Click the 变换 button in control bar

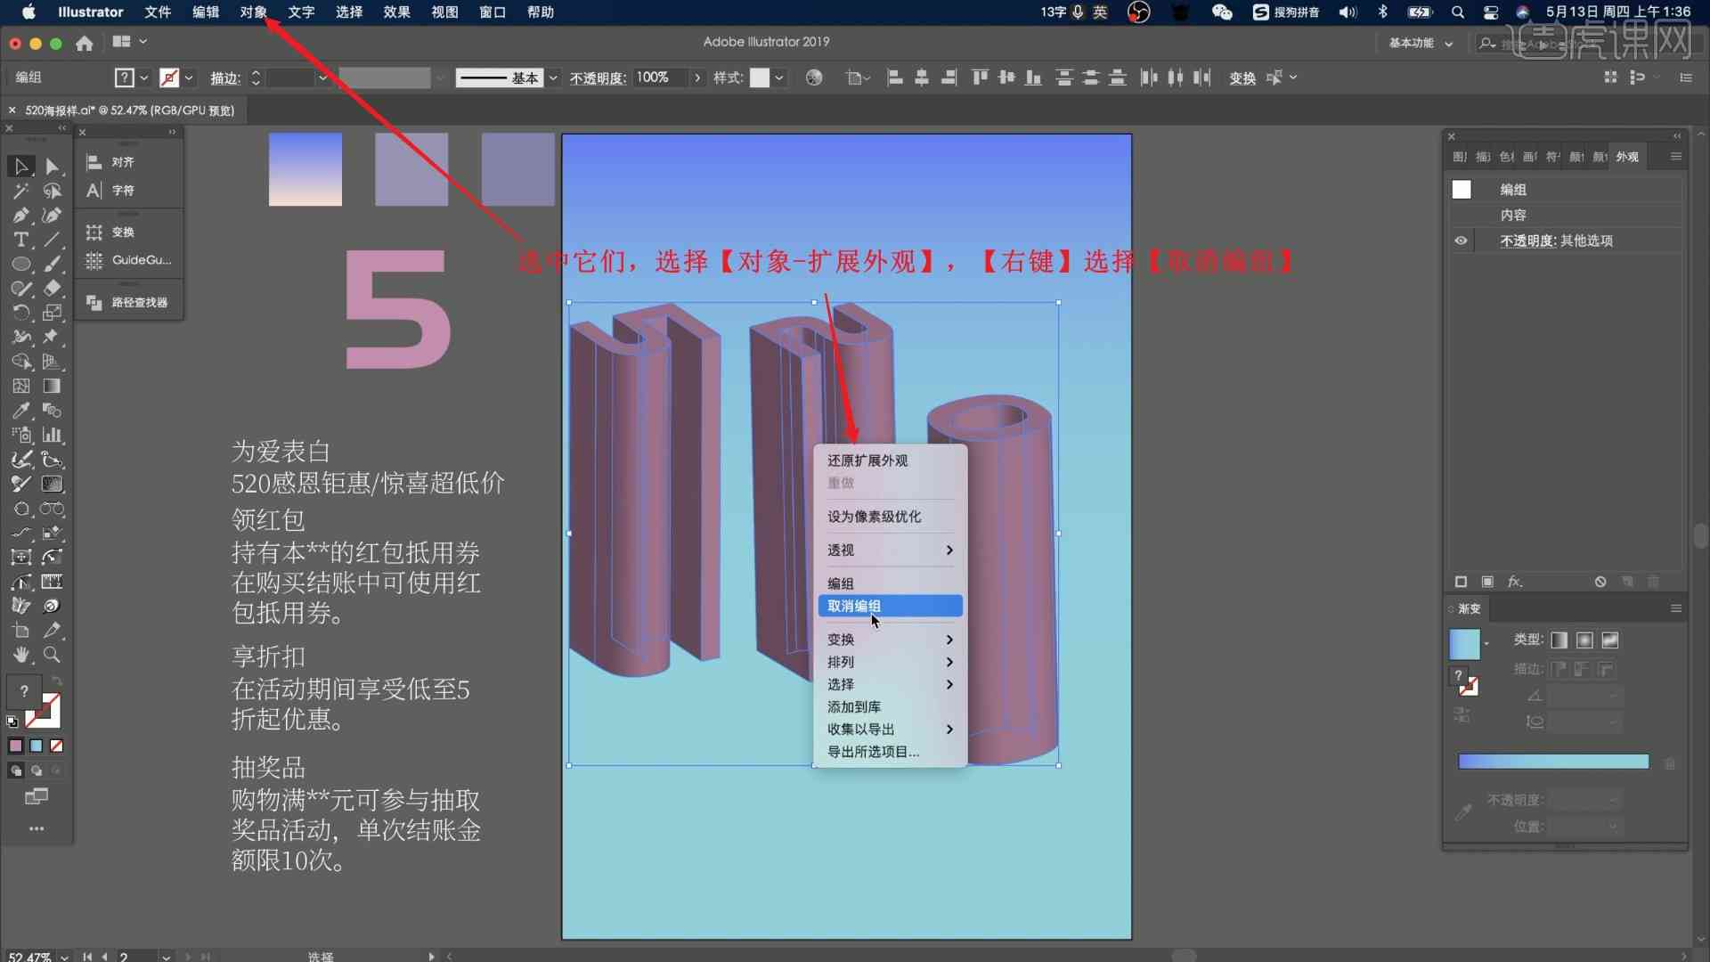tap(1242, 78)
